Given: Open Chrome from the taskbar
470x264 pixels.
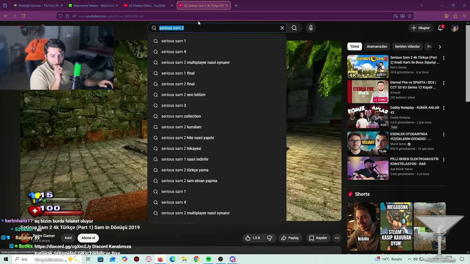Looking at the screenshot, I should [196, 259].
